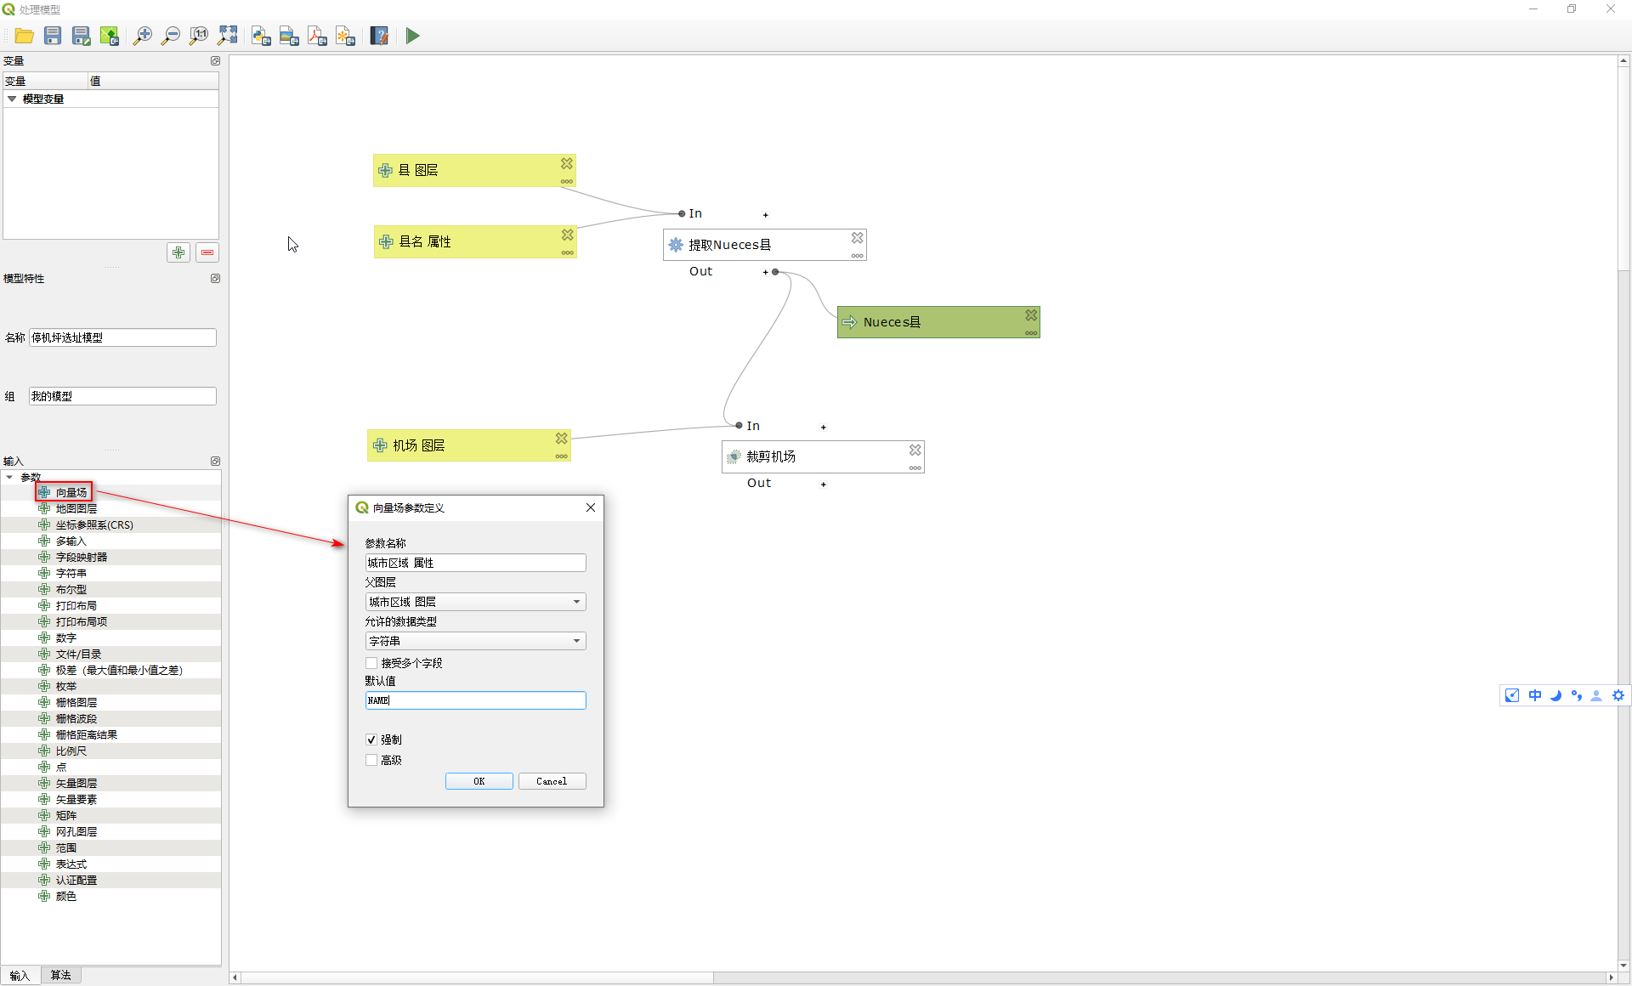The height and width of the screenshot is (986, 1632).
Task: Switch to the 算法 tab
Action: [x=60, y=975]
